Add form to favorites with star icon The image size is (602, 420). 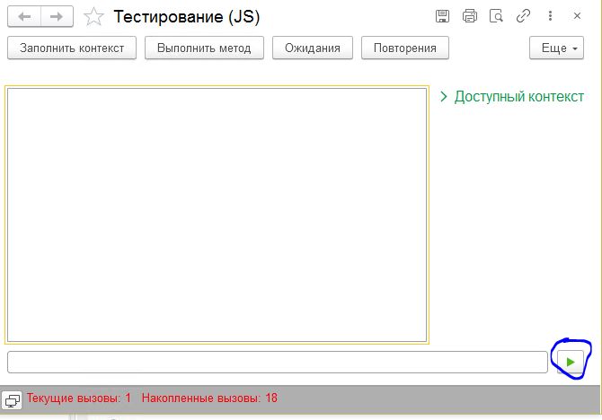click(x=93, y=17)
